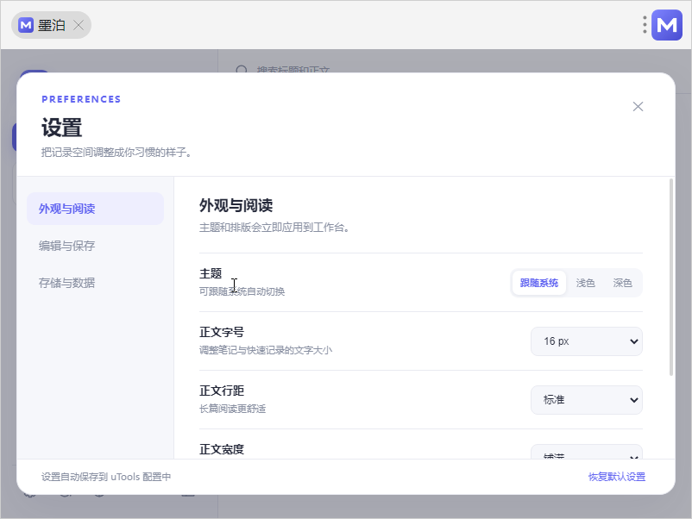
Task: Click the 正文宽度 label text
Action: coord(222,449)
